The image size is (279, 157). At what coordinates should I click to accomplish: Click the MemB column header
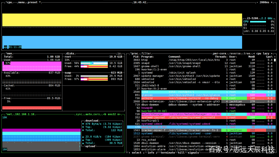pos(252,57)
